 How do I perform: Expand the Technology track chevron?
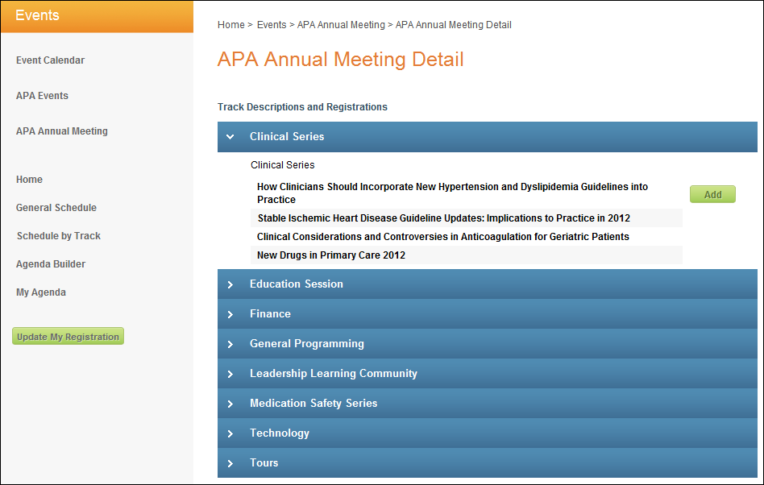pyautogui.click(x=230, y=433)
